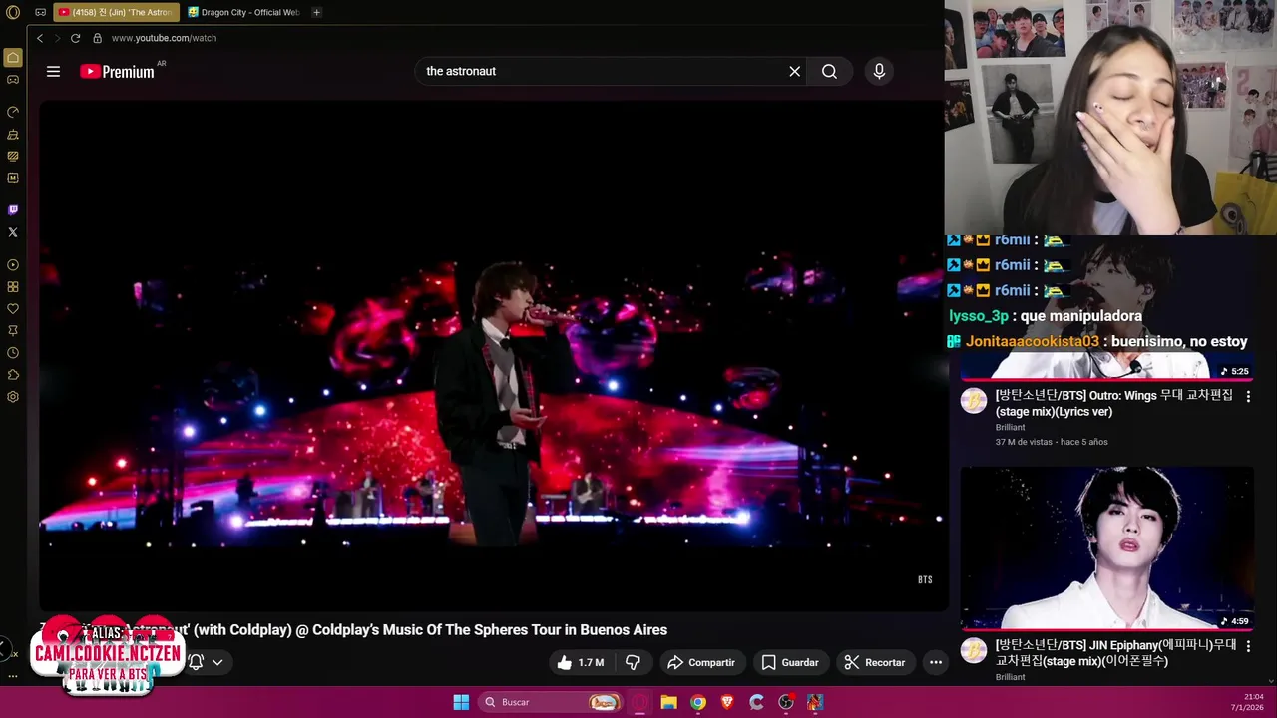The width and height of the screenshot is (1277, 718).
Task: Focus the YouTube search box
Action: pos(603,71)
